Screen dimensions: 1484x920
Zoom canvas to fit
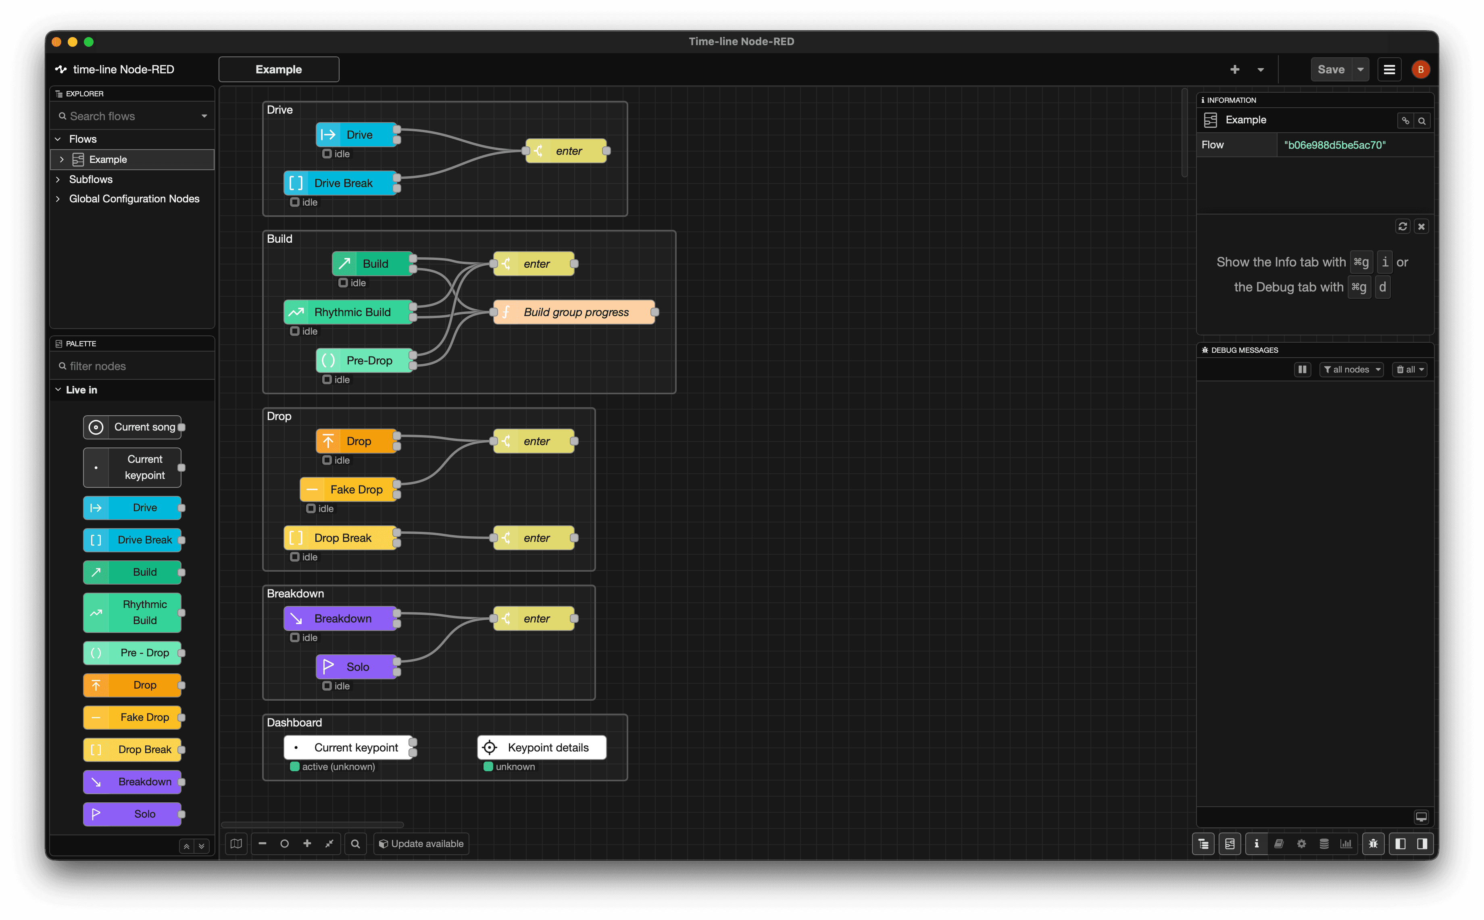[329, 843]
